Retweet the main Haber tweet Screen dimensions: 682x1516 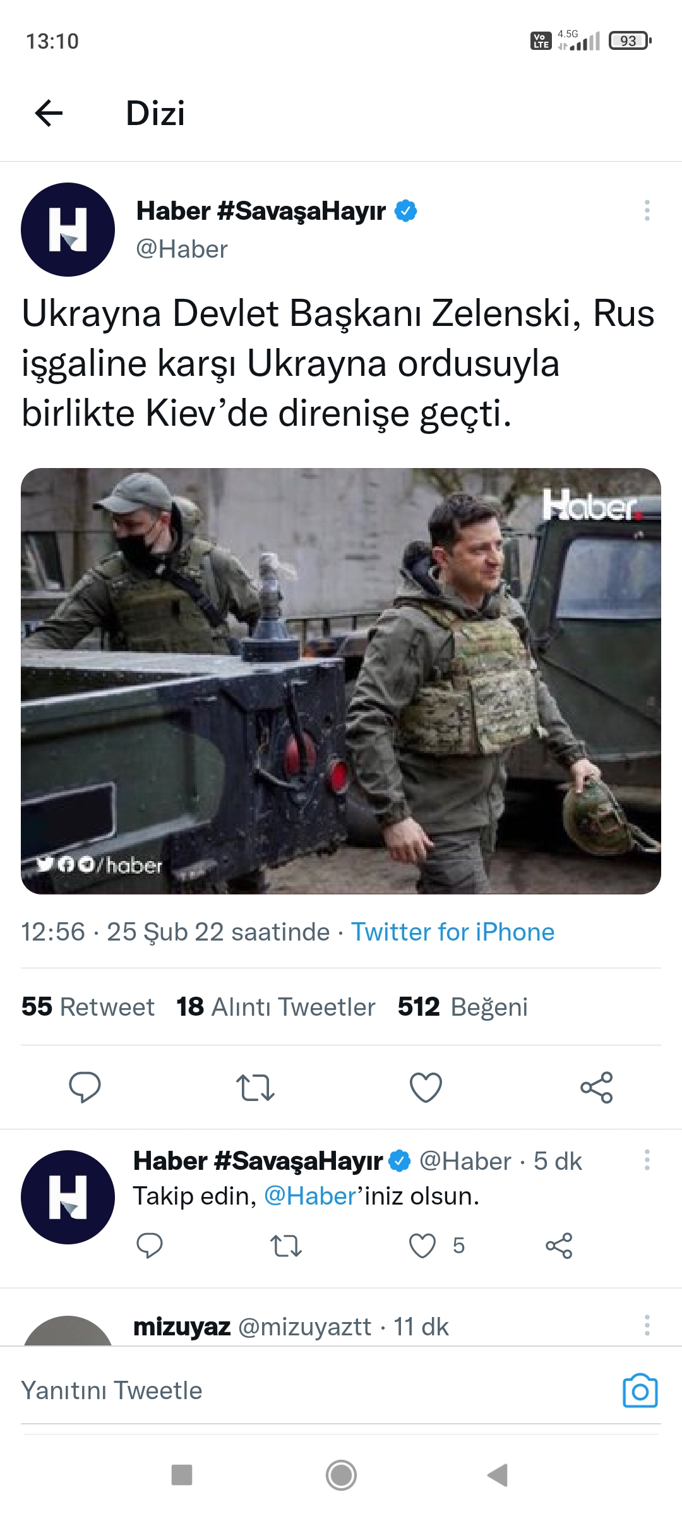(x=255, y=1087)
